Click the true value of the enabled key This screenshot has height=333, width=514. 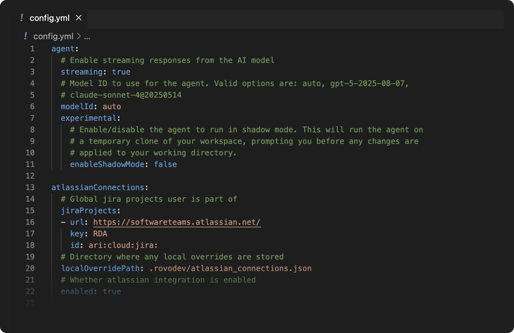coord(111,291)
